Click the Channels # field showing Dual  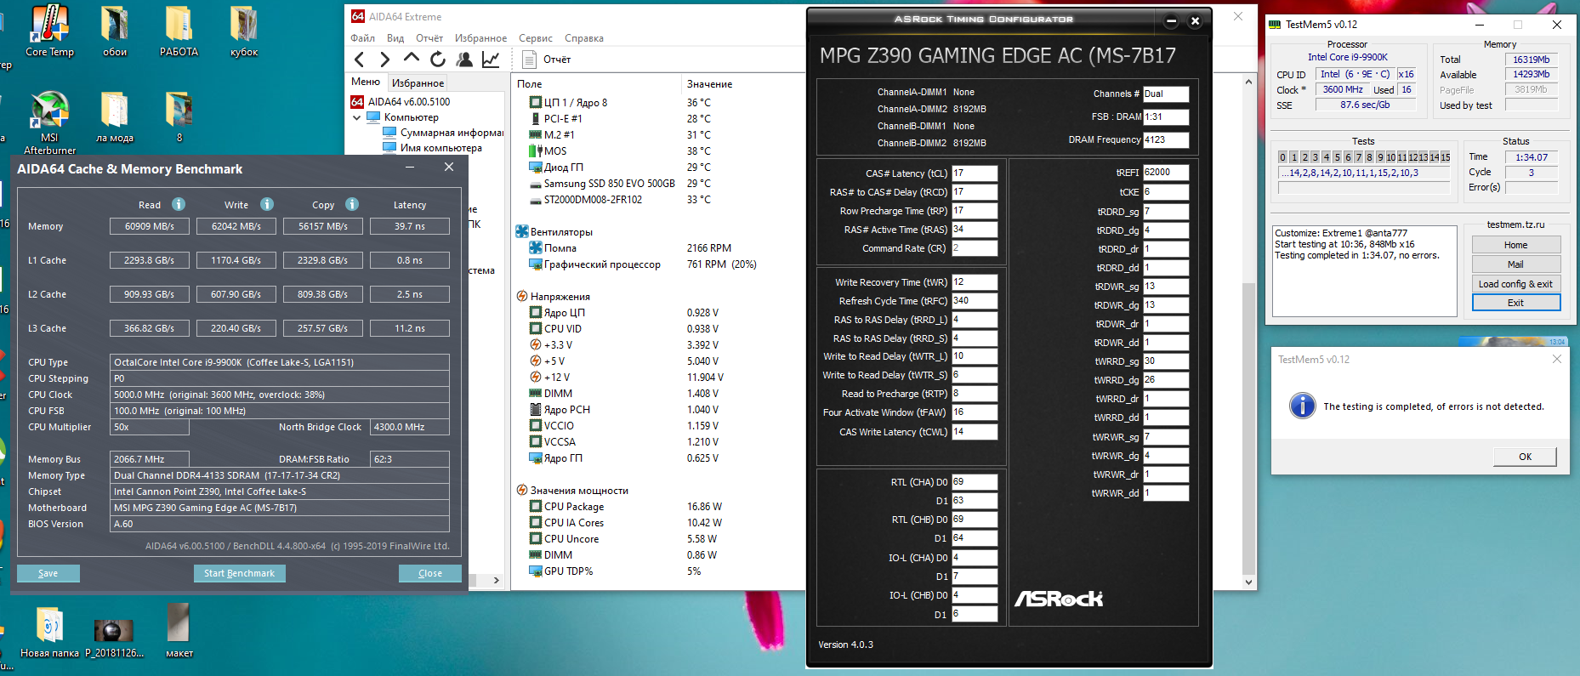(x=1166, y=94)
